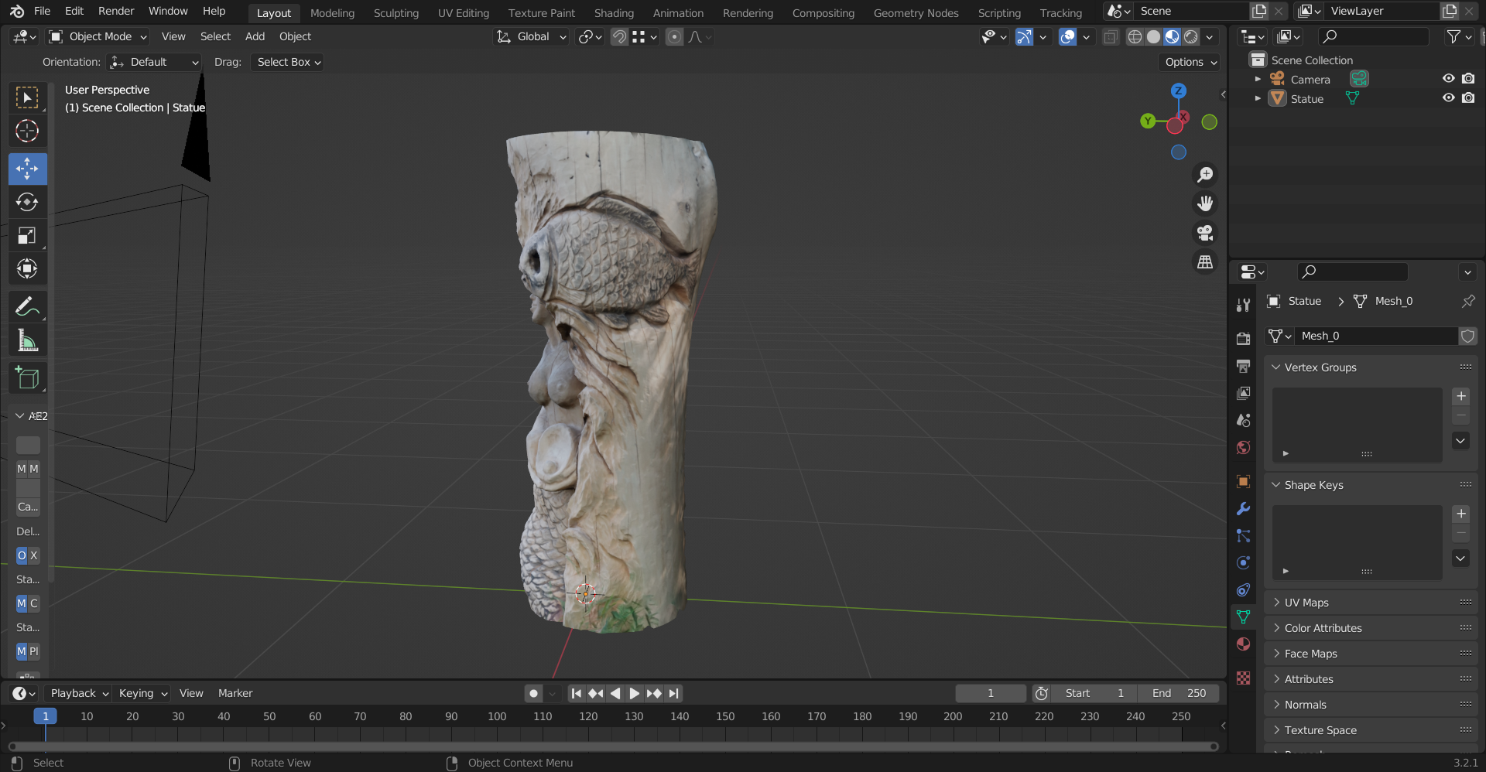
Task: Open the Options popover in the header
Action: [1189, 62]
